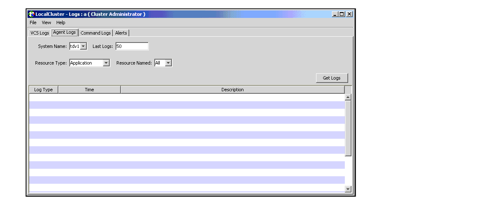This screenshot has width=497, height=205.
Task: Go to the Command Logs tab
Action: (x=95, y=33)
